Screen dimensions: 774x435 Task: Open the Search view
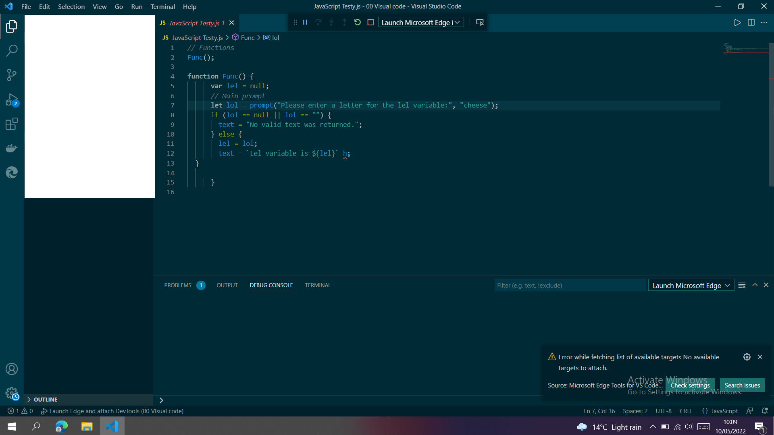point(12,50)
